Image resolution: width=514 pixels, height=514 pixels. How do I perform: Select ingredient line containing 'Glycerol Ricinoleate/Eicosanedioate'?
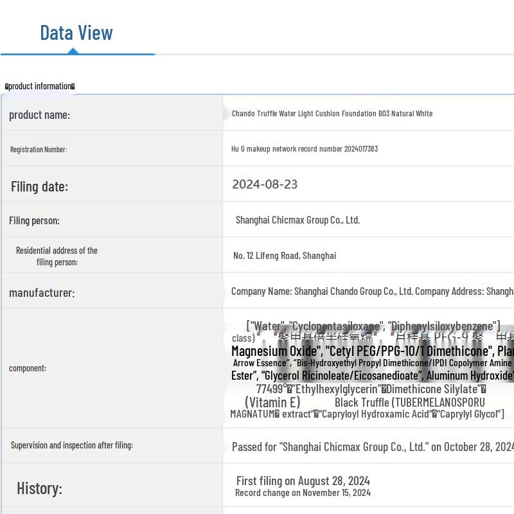click(x=373, y=376)
